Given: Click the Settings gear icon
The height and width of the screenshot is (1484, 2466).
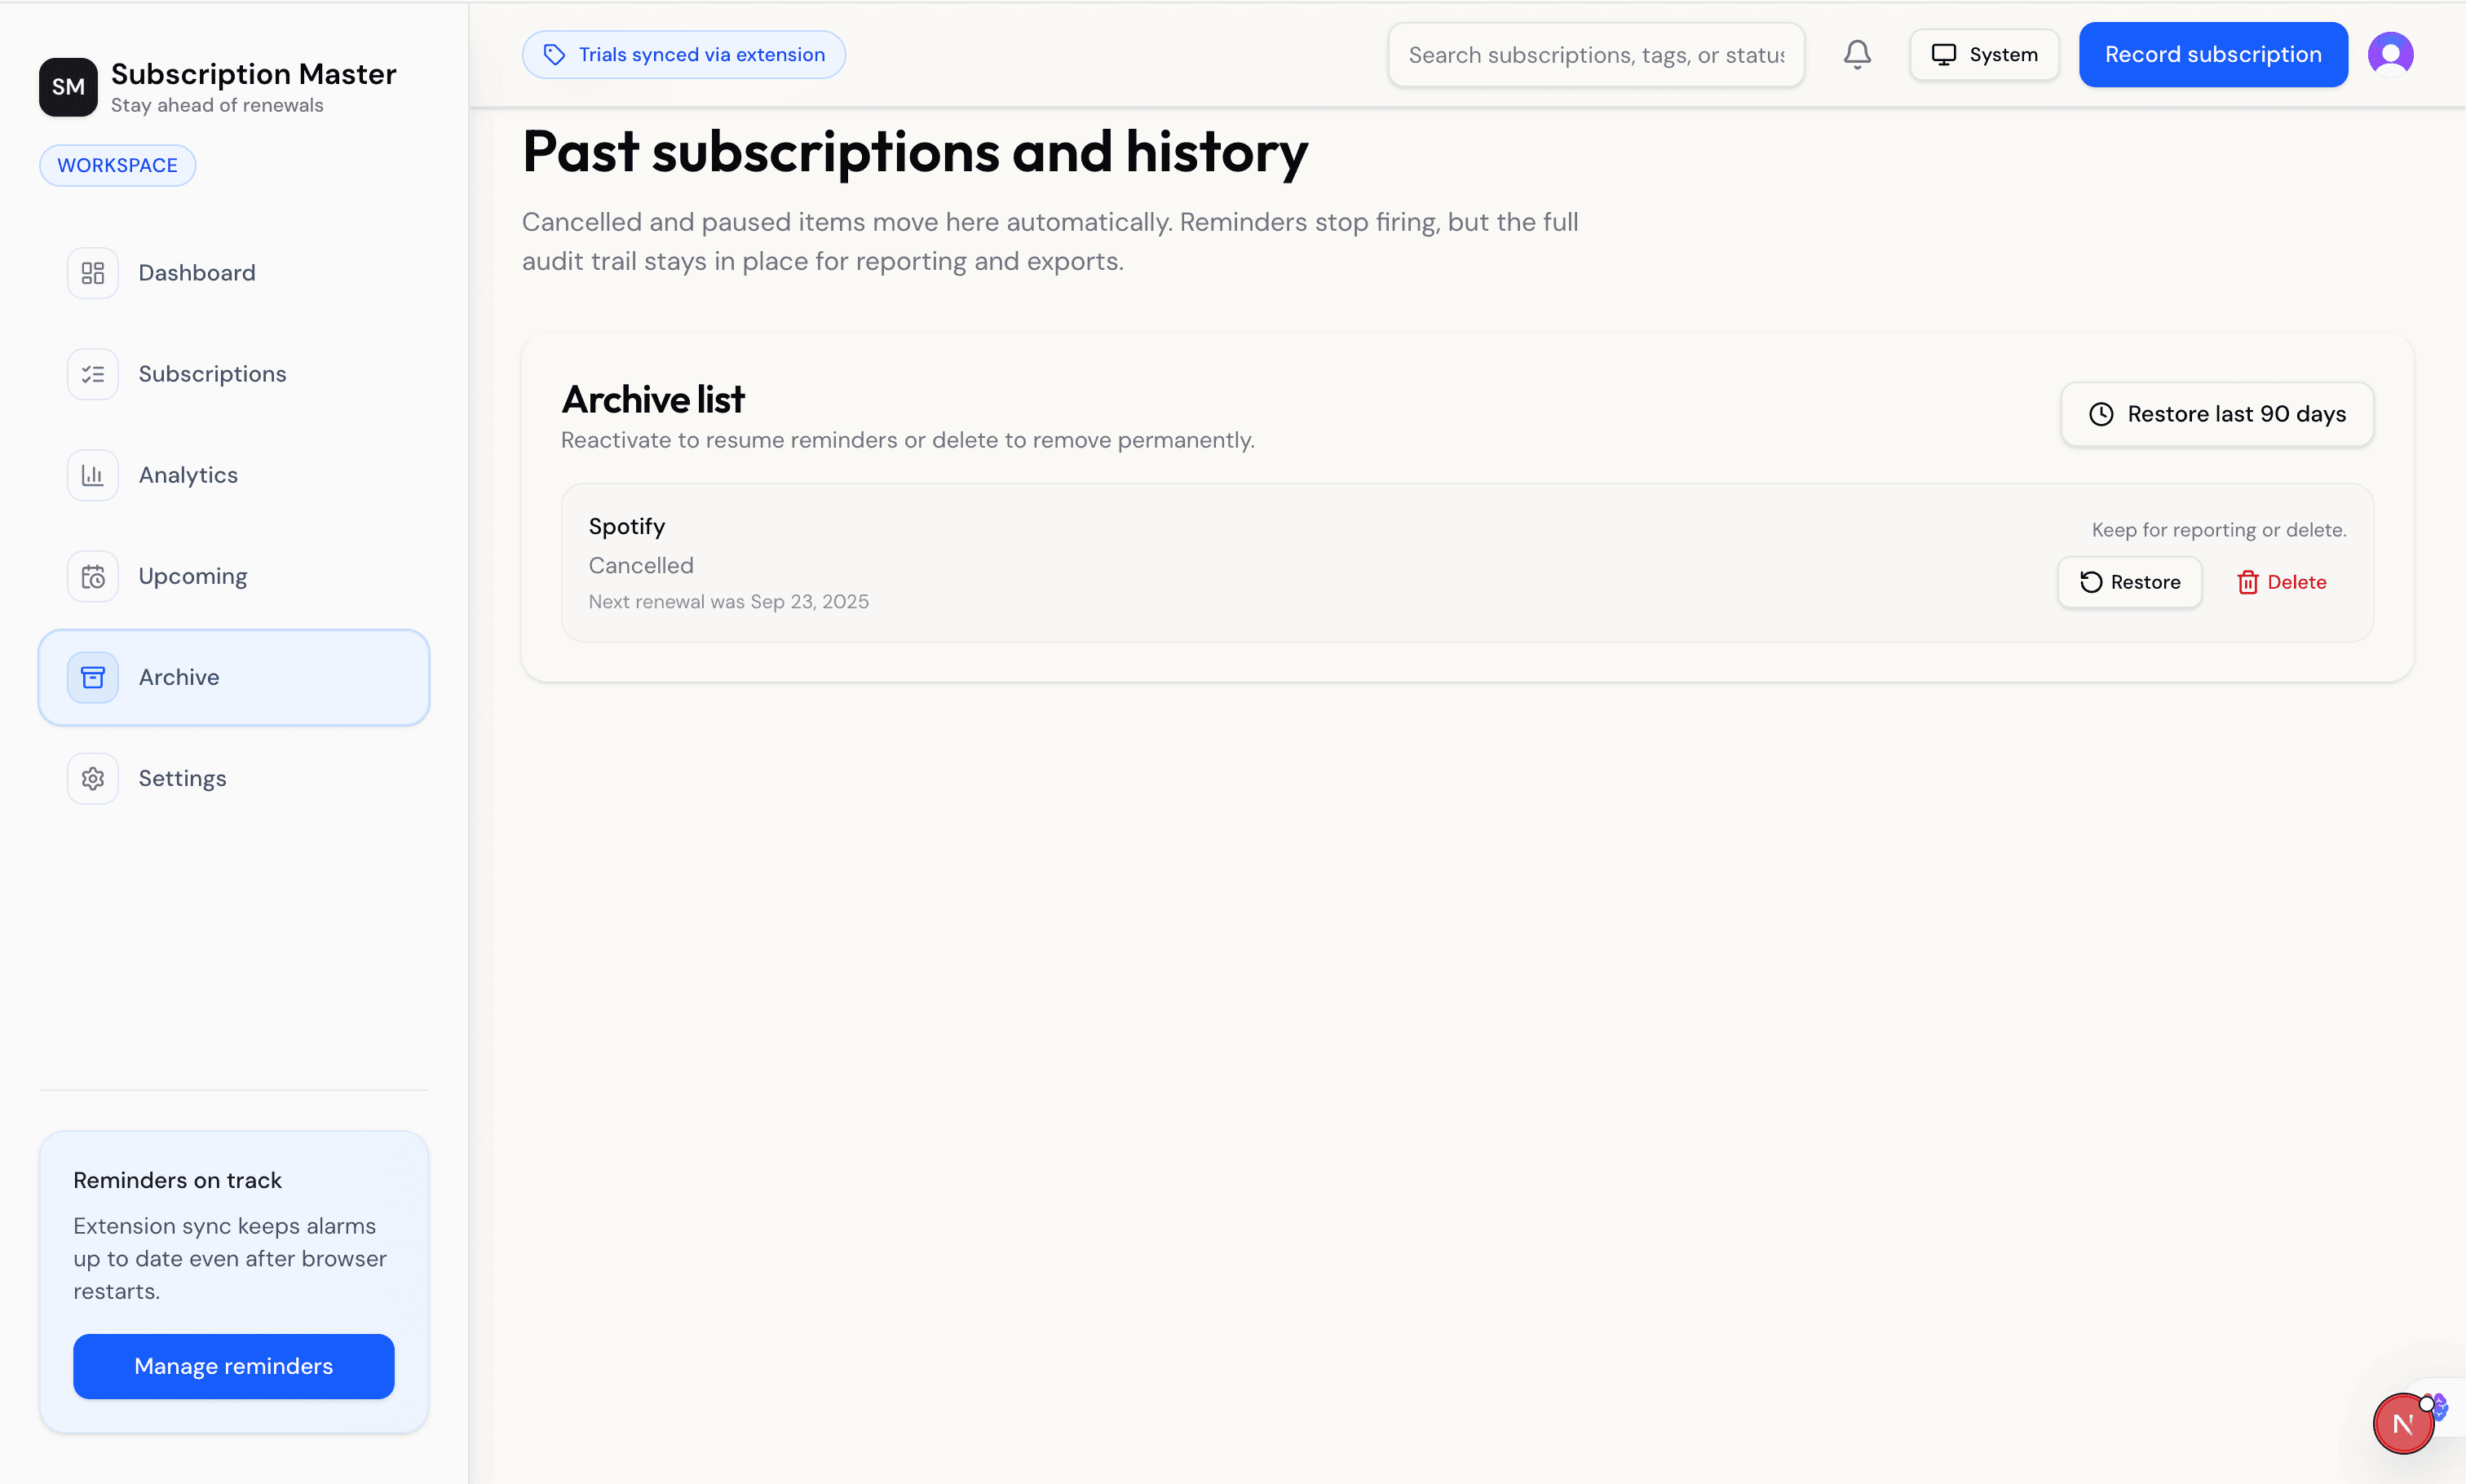Looking at the screenshot, I should 93,778.
